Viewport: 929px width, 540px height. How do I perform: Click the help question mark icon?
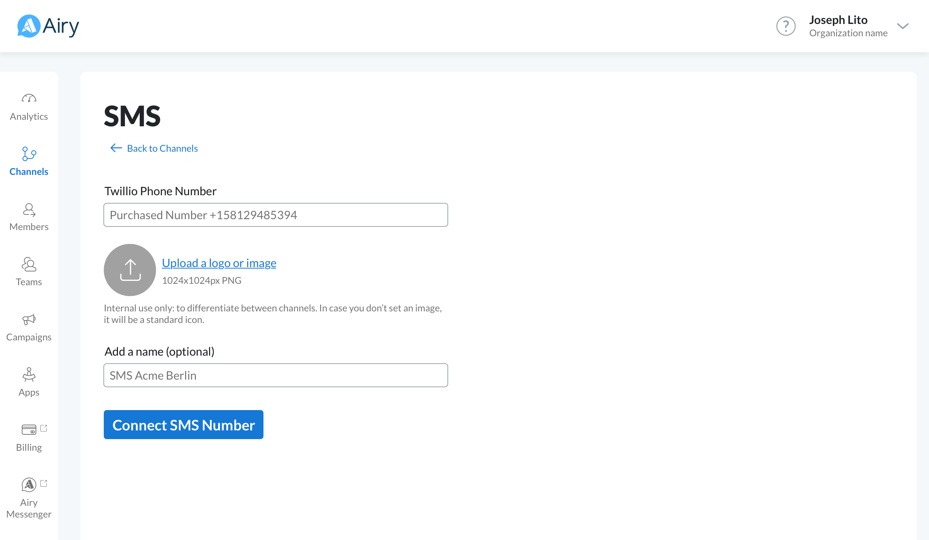[x=786, y=26]
